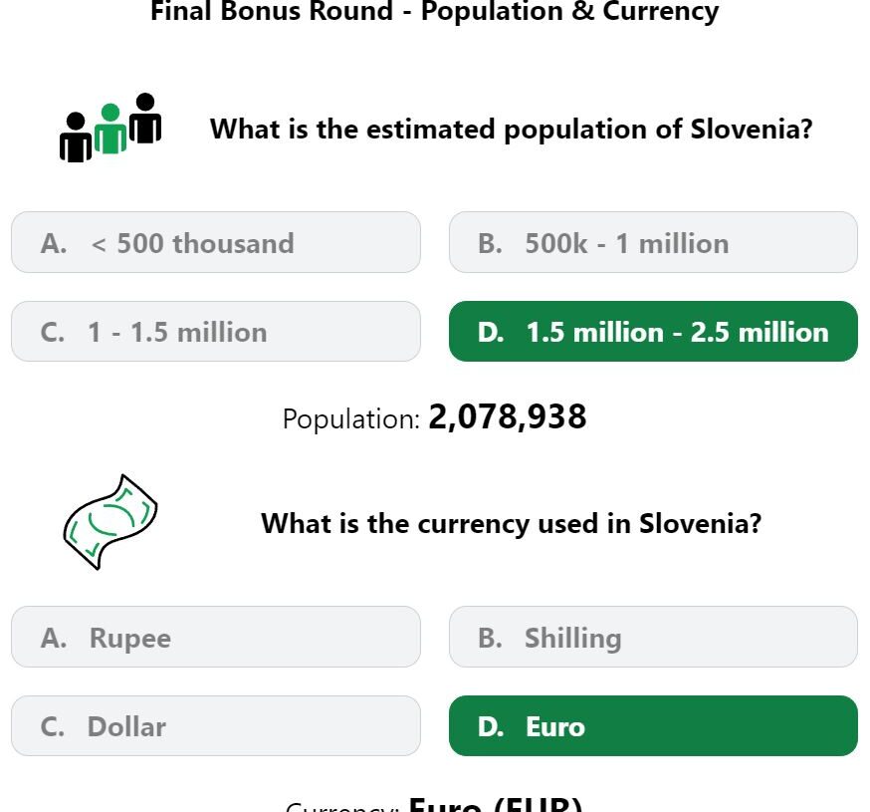Pick option C, 1 - 1.5 million
The height and width of the screenshot is (812, 870).
[x=216, y=332]
